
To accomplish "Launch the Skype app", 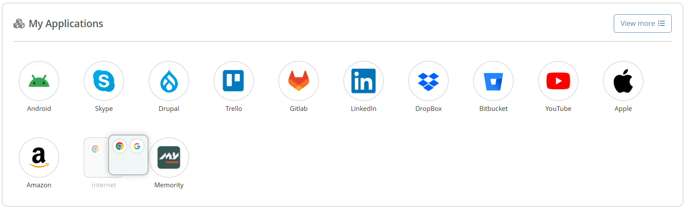I will click(104, 81).
